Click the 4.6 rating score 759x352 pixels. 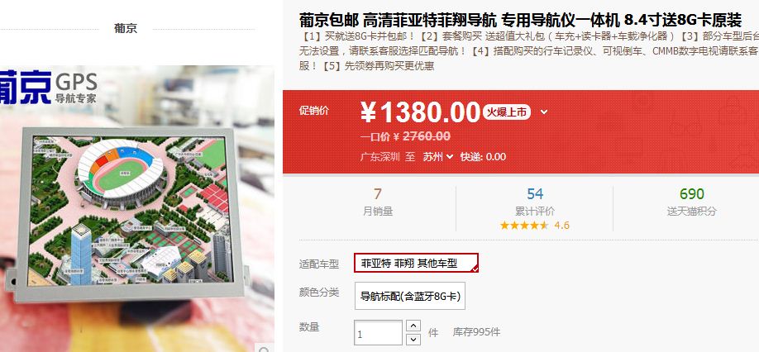pyautogui.click(x=561, y=226)
